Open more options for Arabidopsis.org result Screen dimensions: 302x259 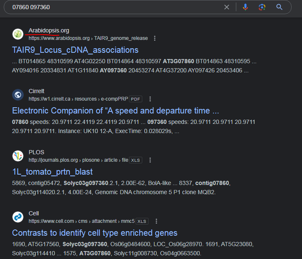[155, 38]
